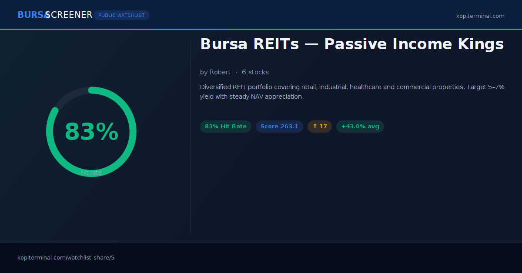This screenshot has height=273, width=522.
Task: Select the hit rate label under the chart
Action: [91, 173]
